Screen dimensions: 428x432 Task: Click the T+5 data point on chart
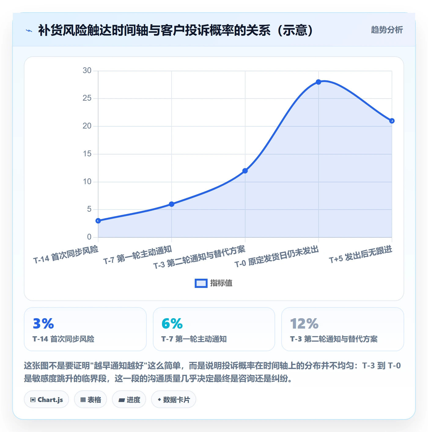point(392,121)
